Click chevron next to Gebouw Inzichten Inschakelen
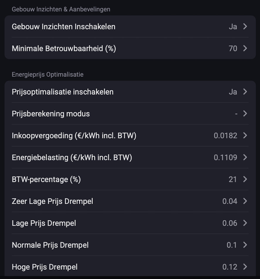260x279 pixels. click(245, 27)
